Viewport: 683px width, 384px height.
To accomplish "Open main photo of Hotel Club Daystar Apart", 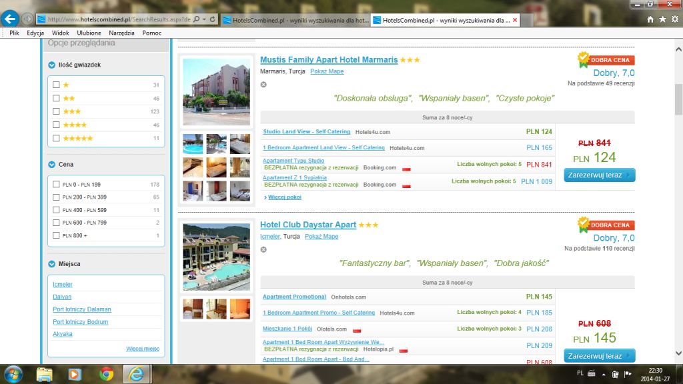I will pyautogui.click(x=217, y=257).
